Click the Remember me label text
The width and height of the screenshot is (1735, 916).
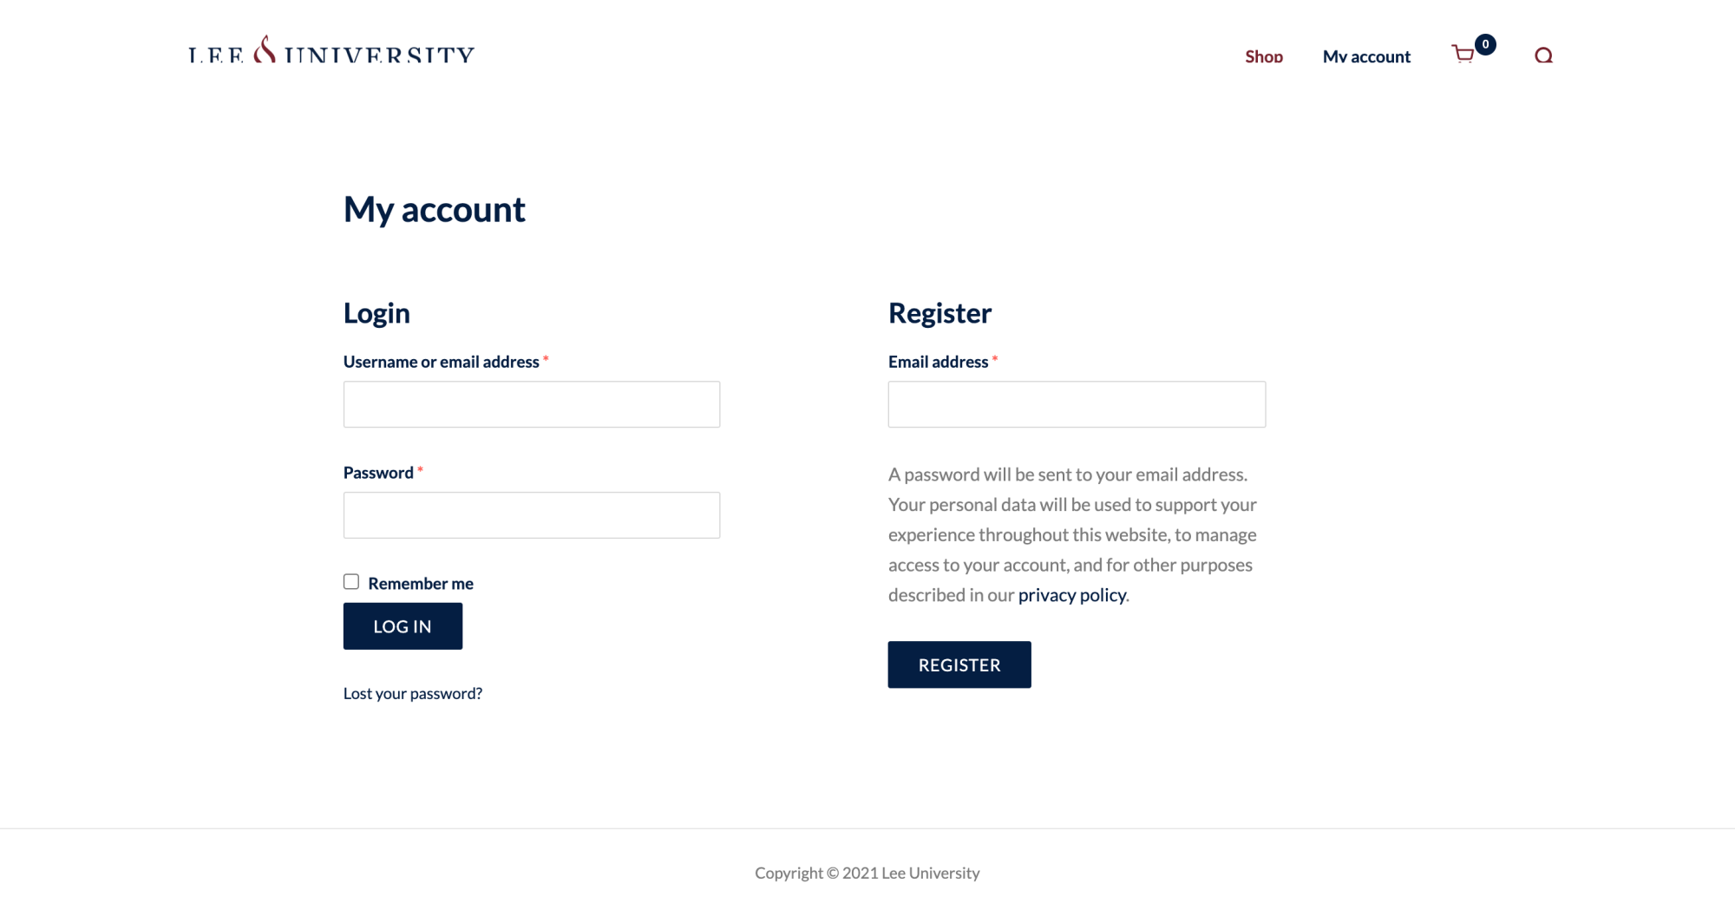tap(421, 584)
